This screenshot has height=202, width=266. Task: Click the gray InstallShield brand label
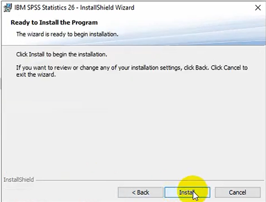[x=19, y=180]
